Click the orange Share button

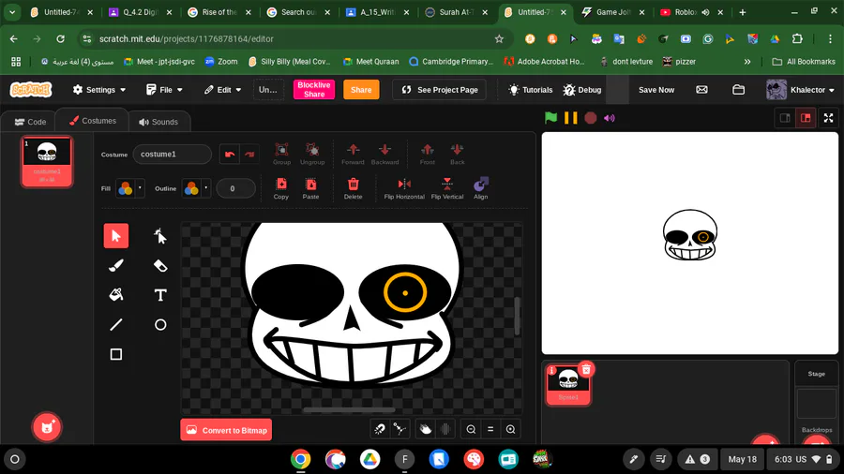(x=361, y=90)
